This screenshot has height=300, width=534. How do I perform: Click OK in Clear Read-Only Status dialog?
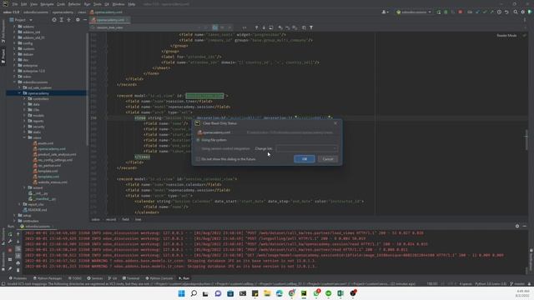[304, 159]
